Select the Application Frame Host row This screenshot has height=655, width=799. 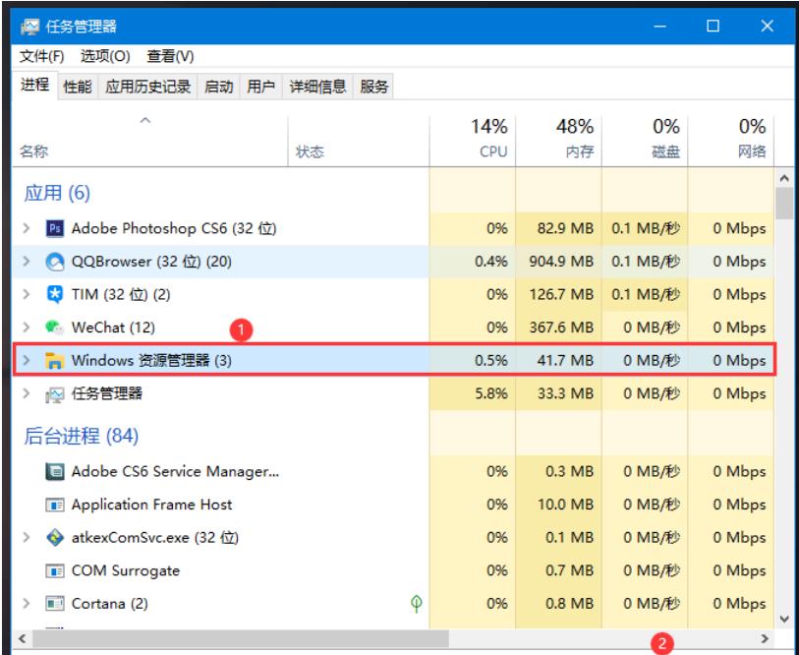click(x=393, y=505)
